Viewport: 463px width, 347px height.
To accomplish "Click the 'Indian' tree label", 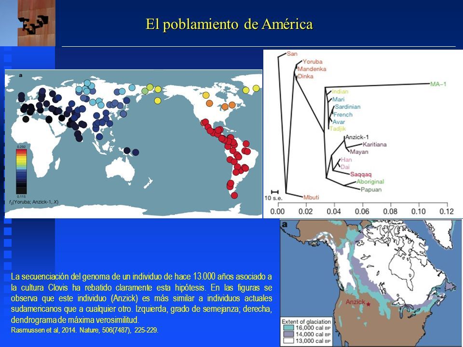I will tap(340, 92).
